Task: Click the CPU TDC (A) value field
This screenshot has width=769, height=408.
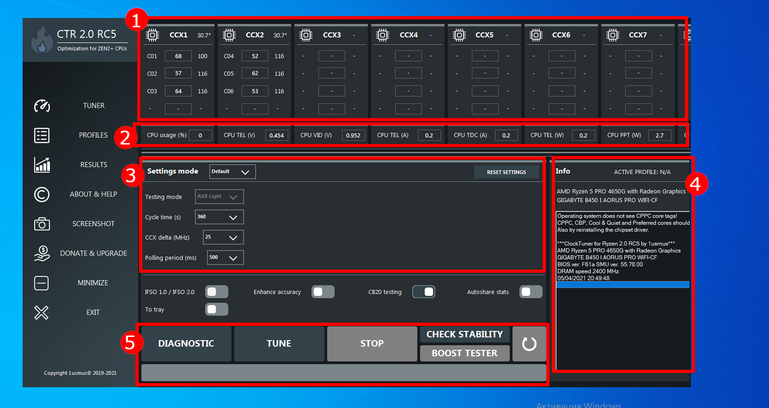Action: (507, 135)
